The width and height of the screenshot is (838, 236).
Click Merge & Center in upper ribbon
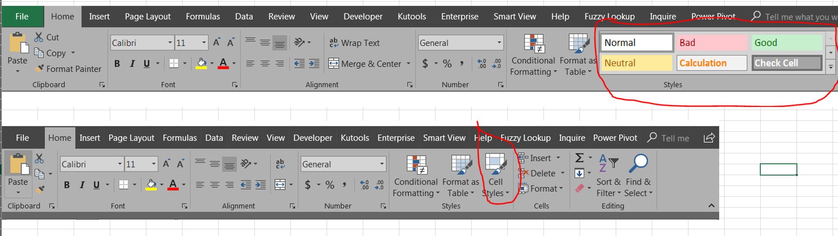pos(369,64)
